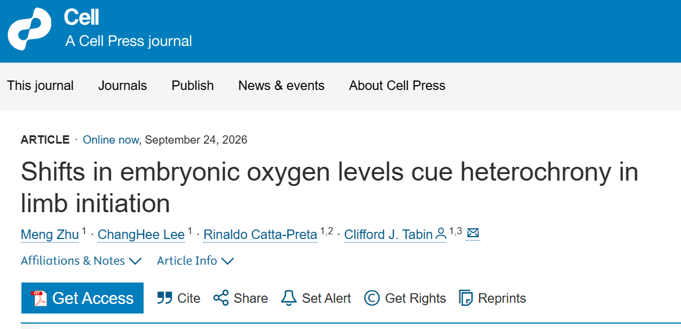681x329 pixels.
Task: Click person icon beside Clifford J. Tabin
Action: [x=441, y=234]
